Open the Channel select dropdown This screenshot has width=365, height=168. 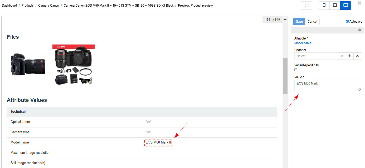(316, 56)
